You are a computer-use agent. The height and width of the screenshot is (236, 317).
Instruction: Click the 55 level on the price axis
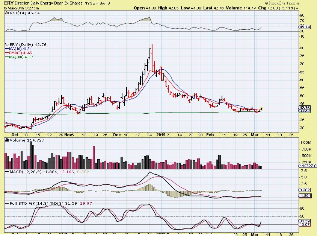coord(302,88)
